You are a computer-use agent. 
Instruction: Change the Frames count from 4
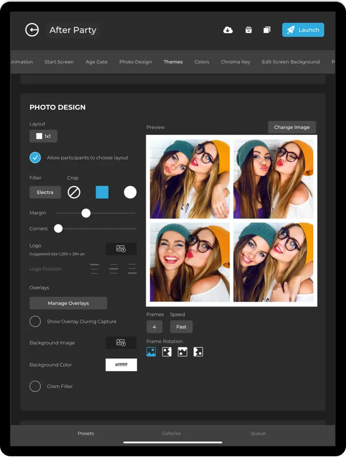pyautogui.click(x=154, y=326)
